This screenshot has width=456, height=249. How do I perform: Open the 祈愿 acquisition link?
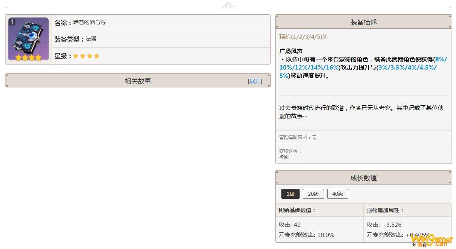tap(283, 157)
